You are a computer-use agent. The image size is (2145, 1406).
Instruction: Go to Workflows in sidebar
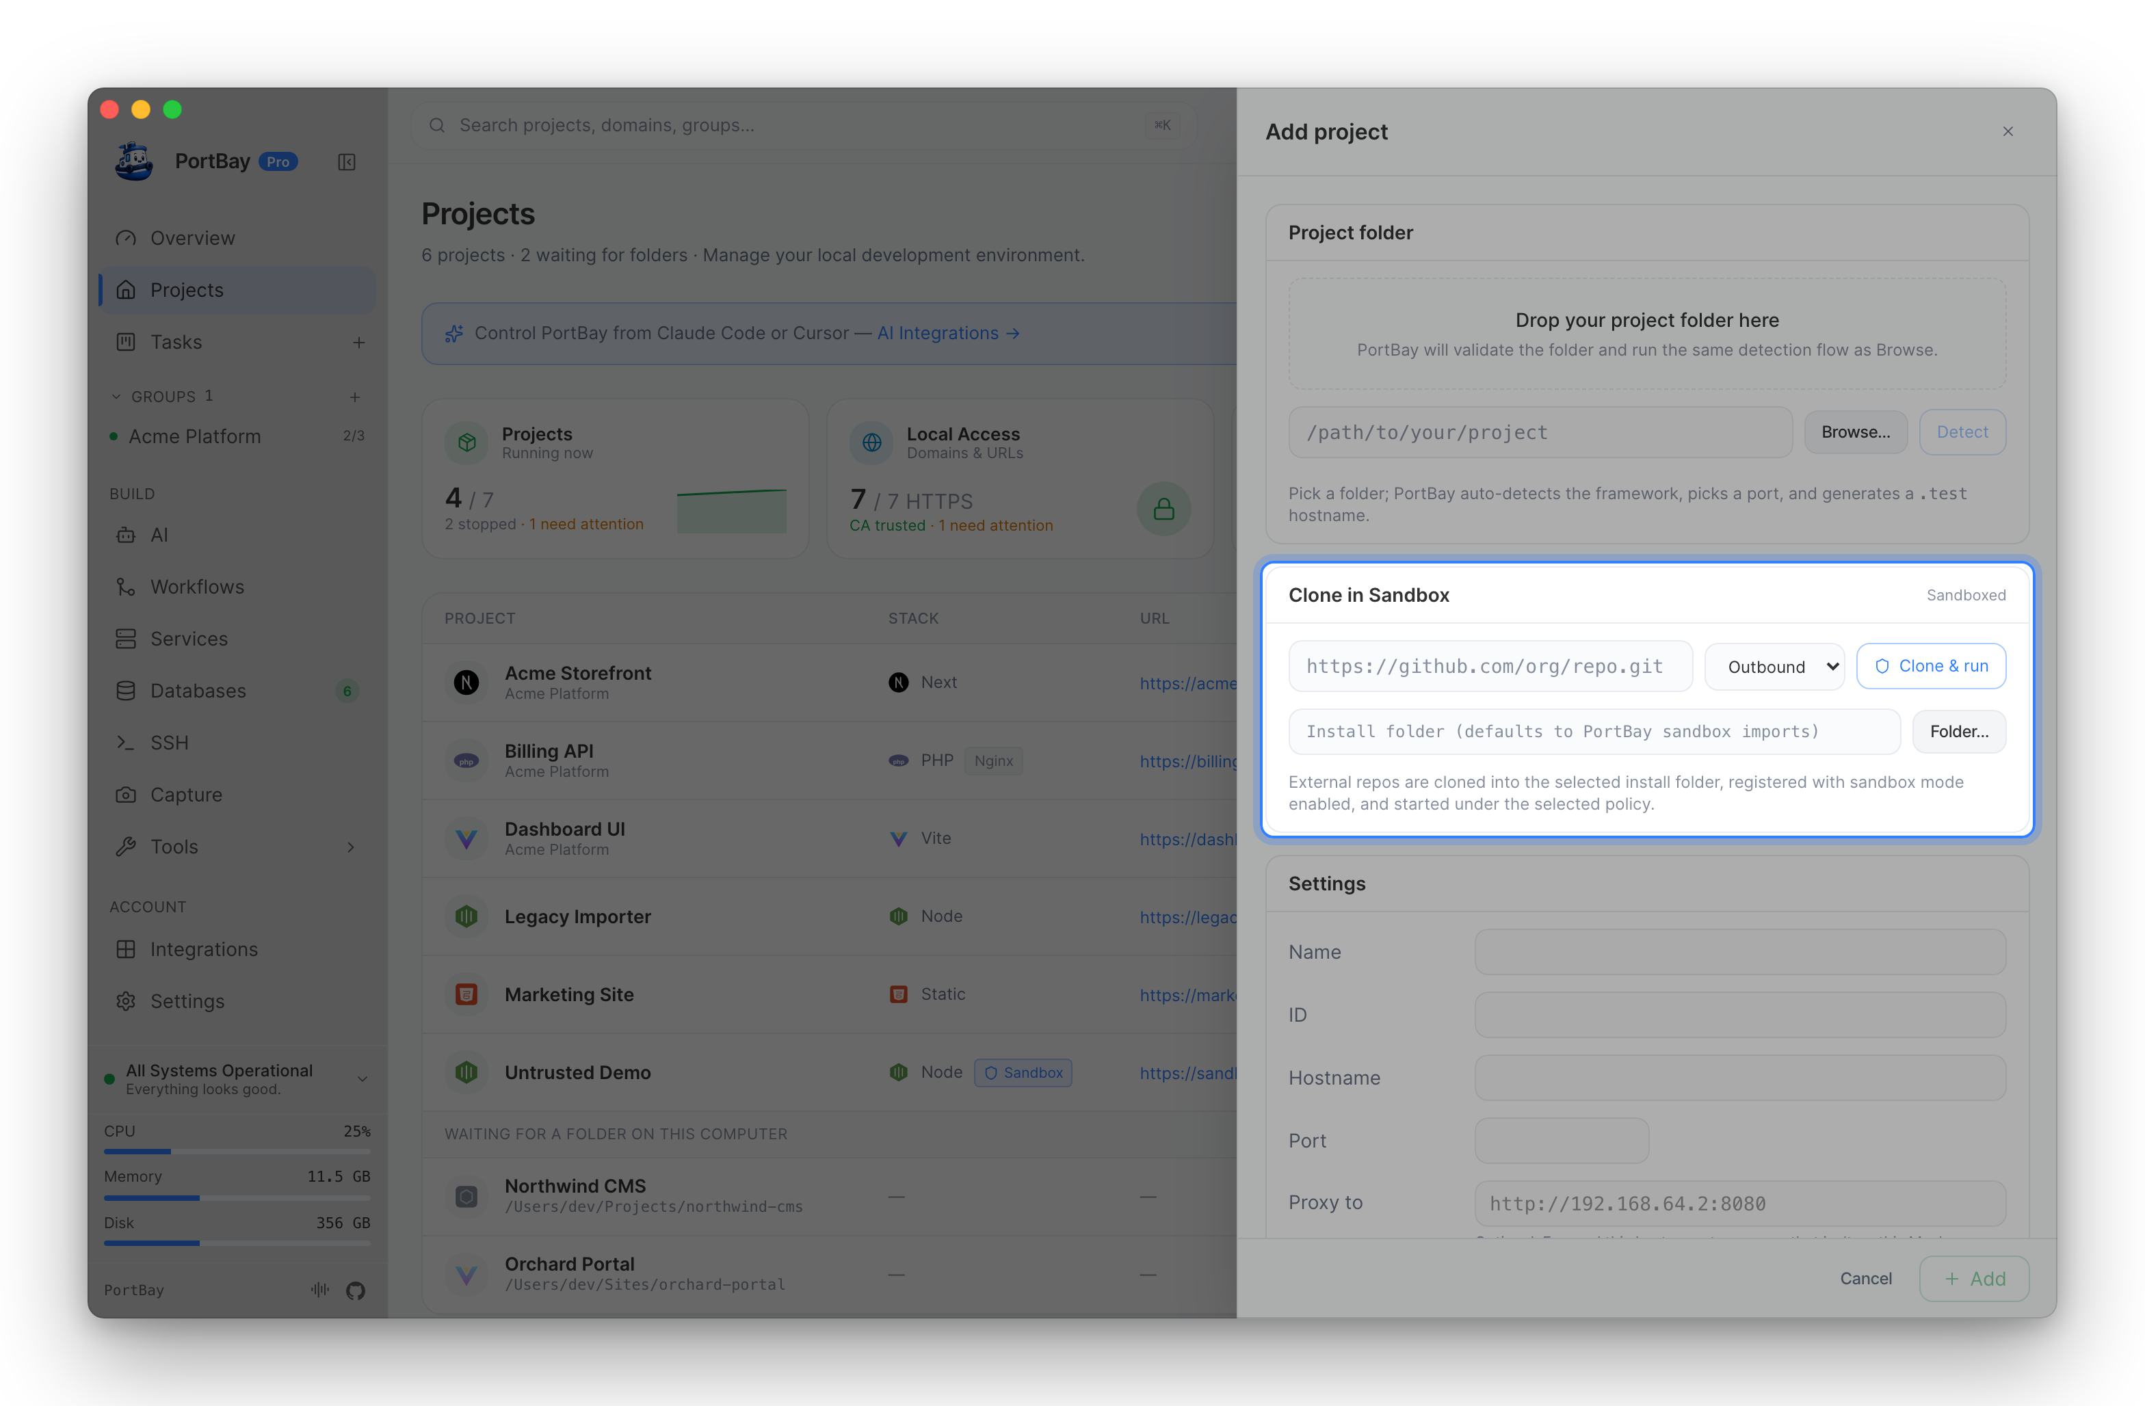pos(237,587)
